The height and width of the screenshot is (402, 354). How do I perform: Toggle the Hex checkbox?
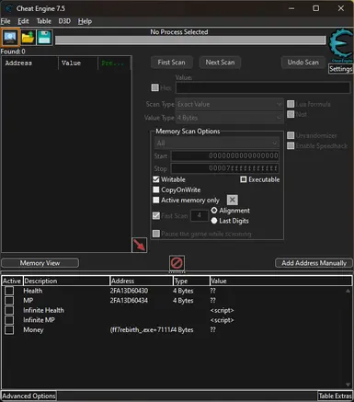[154, 87]
